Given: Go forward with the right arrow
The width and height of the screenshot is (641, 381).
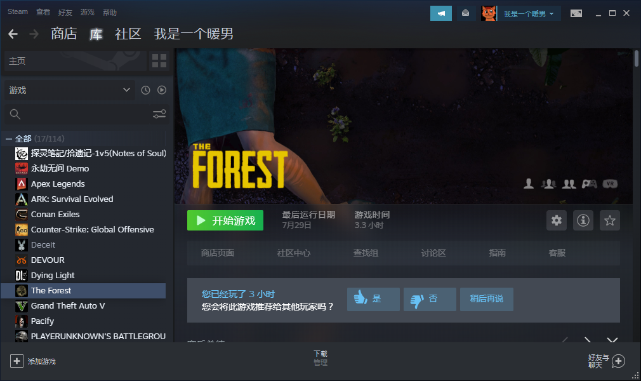Looking at the screenshot, I should (34, 34).
